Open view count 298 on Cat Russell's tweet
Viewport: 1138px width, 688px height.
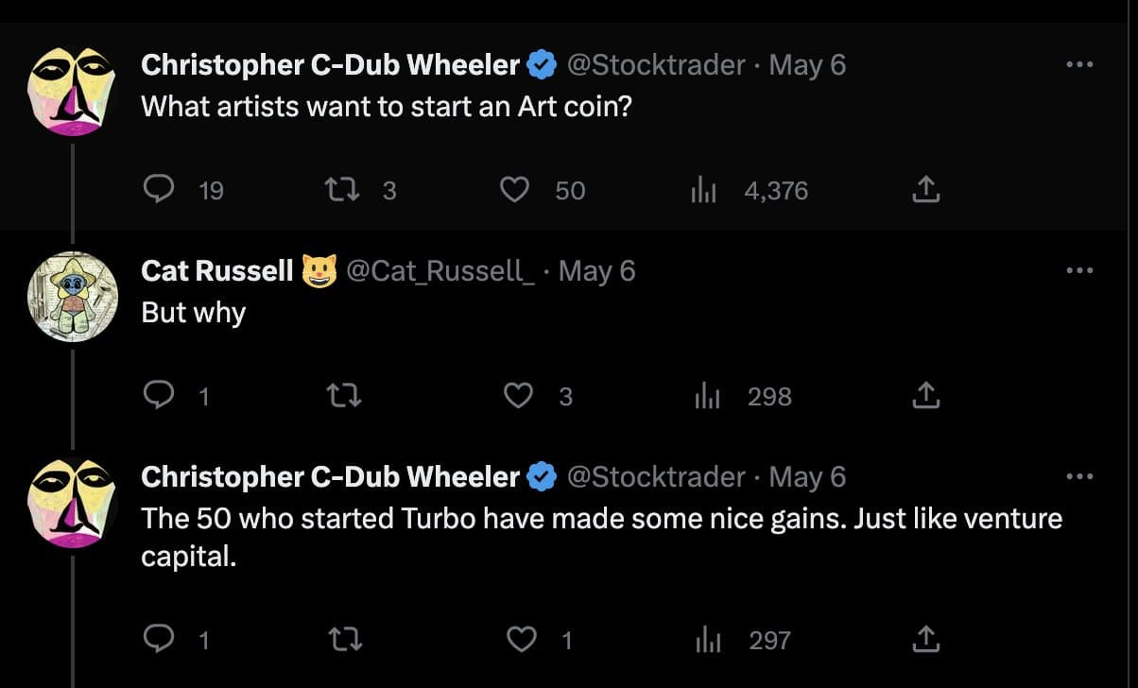coord(743,396)
